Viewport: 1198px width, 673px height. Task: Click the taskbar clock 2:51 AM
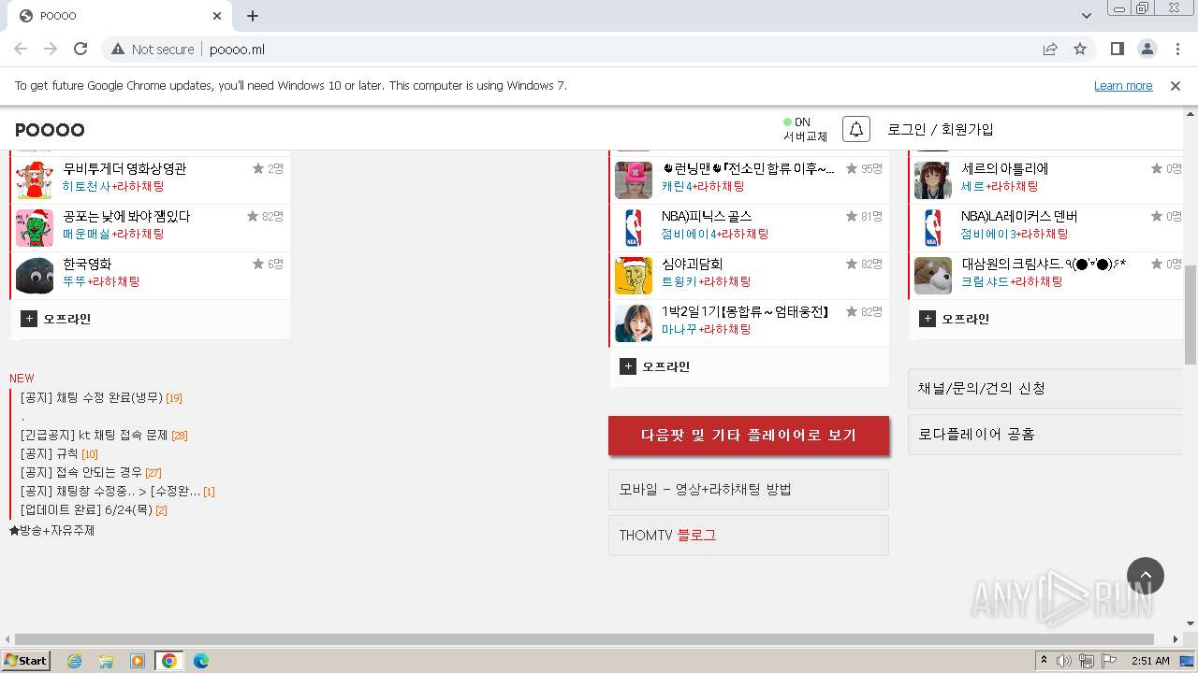click(1149, 661)
